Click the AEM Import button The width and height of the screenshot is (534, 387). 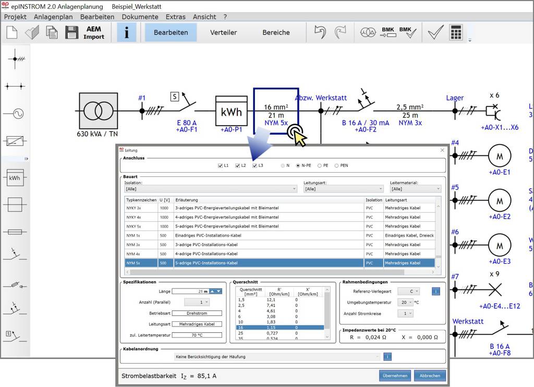94,33
